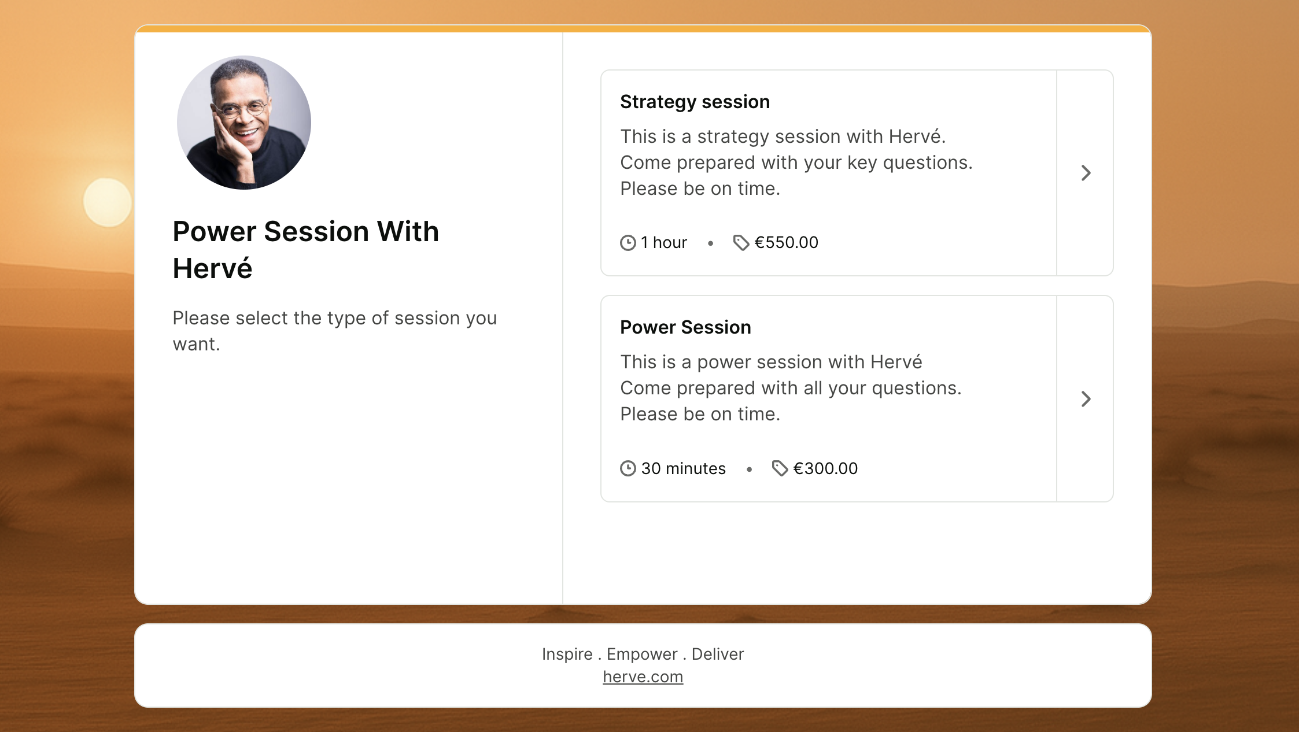Click the clock icon next to 30 minutes
The width and height of the screenshot is (1299, 732).
click(x=628, y=469)
